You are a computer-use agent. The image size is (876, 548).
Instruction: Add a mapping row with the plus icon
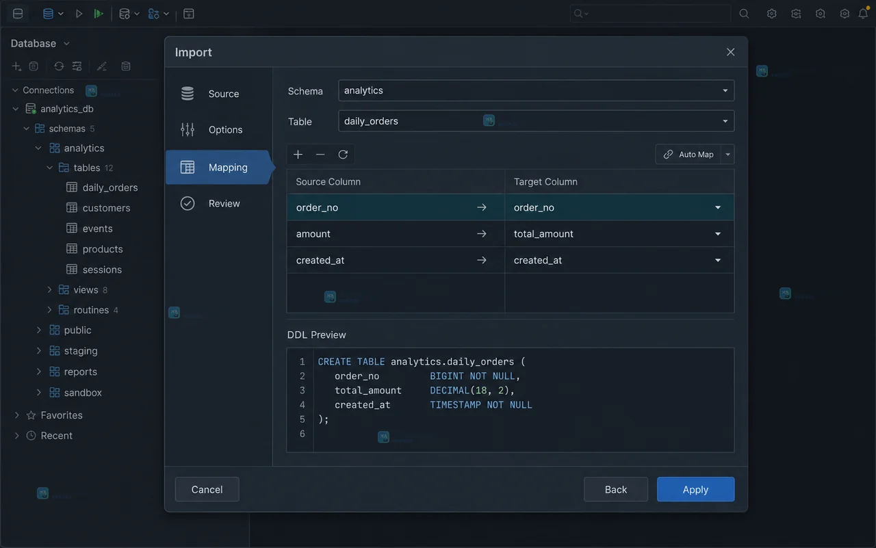[x=298, y=155]
